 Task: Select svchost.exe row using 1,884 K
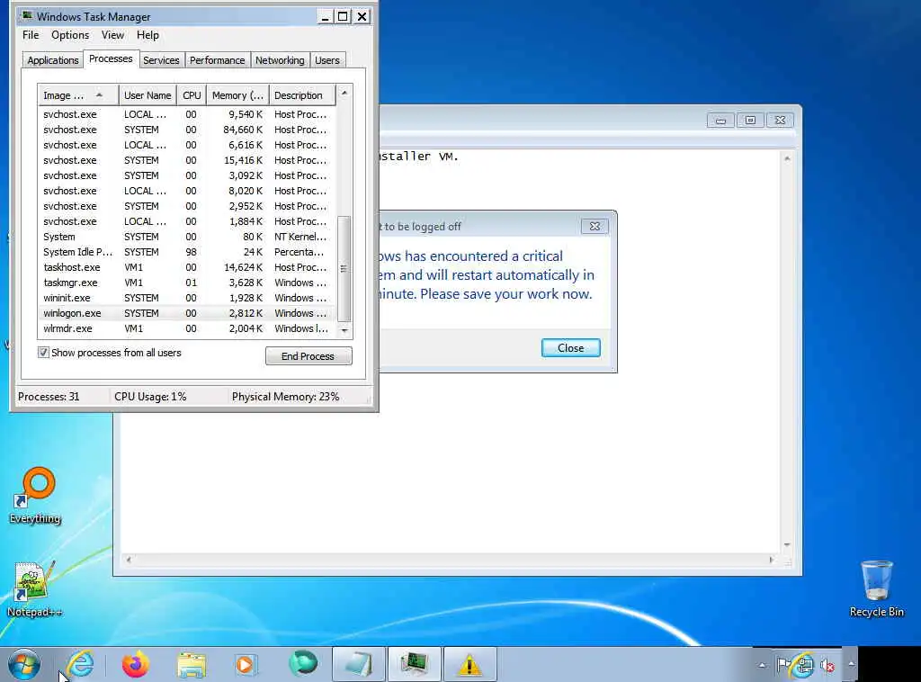tap(187, 221)
